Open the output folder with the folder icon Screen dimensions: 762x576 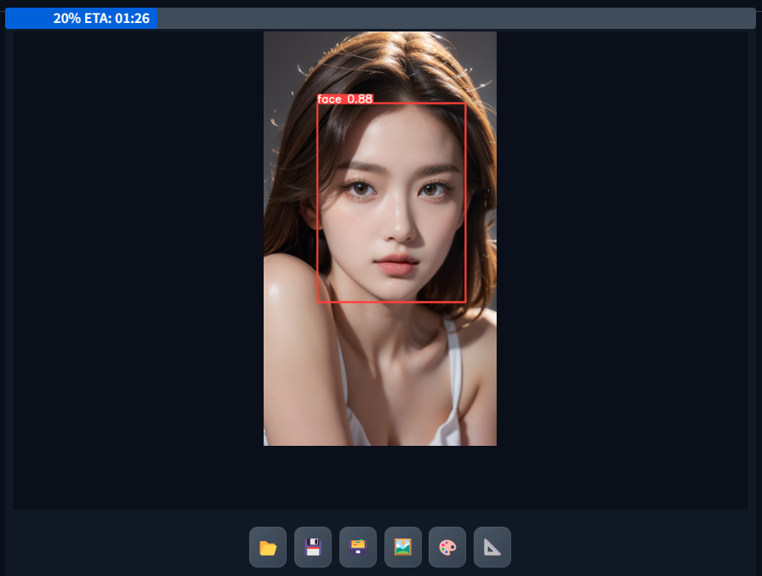pos(268,547)
